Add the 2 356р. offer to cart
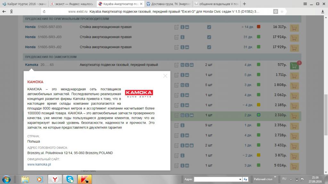The width and height of the screenshot is (328, 184). (x=294, y=126)
